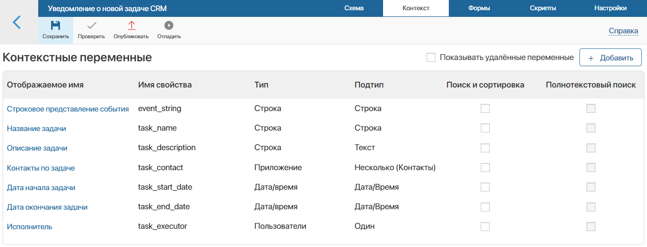Viewport: 647px width, 247px height.
Task: Toggle Полнотекстовый поиск for event_string
Action: coord(591,109)
